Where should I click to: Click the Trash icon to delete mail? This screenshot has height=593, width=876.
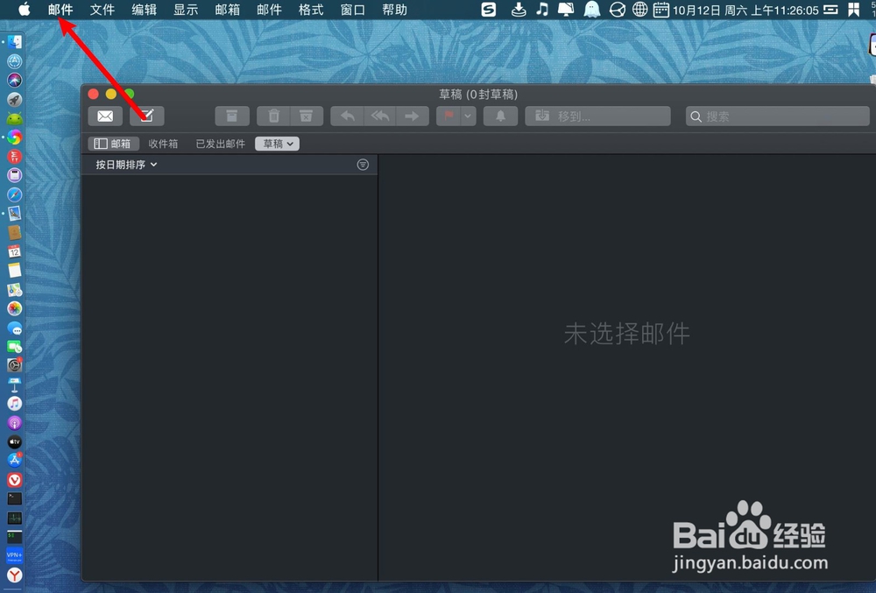[x=273, y=115]
